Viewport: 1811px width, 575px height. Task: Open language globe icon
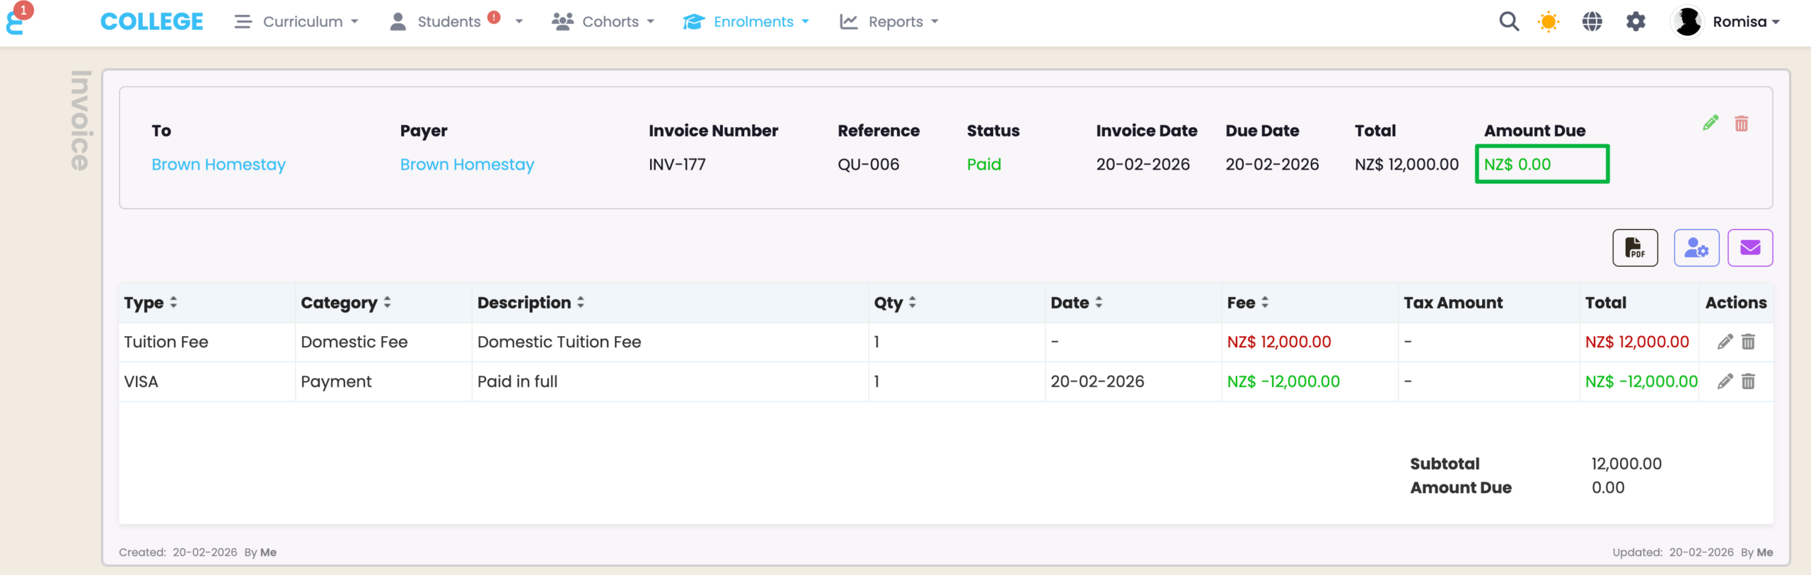pos(1592,22)
